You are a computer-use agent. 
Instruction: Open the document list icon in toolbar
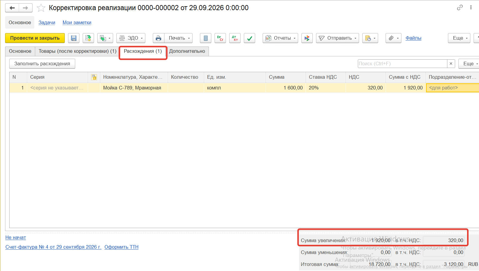click(x=206, y=38)
